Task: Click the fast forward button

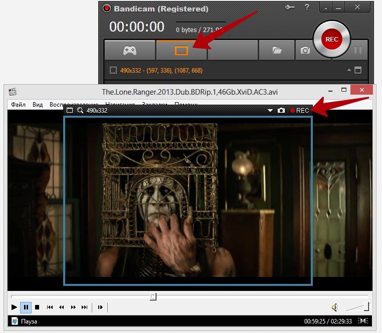Action: [73, 307]
